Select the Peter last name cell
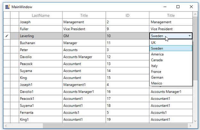The height and width of the screenshot is (130, 200). 41,50
